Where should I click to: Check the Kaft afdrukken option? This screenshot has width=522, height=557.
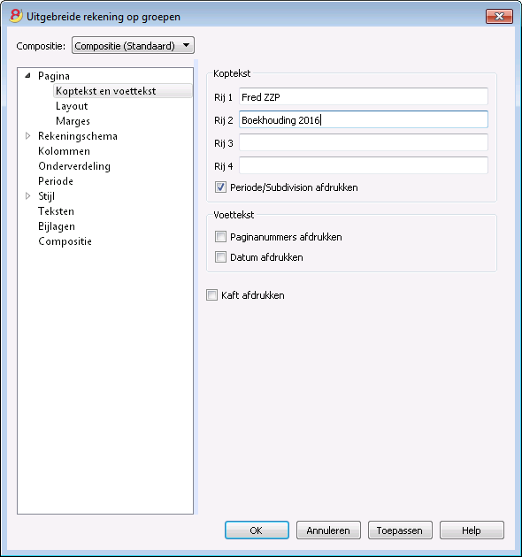pos(212,294)
